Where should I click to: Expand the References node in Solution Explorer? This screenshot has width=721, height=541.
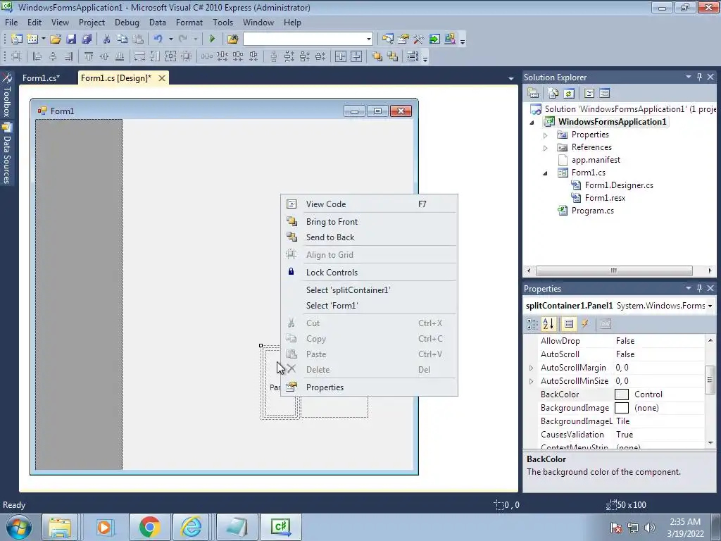pyautogui.click(x=546, y=148)
